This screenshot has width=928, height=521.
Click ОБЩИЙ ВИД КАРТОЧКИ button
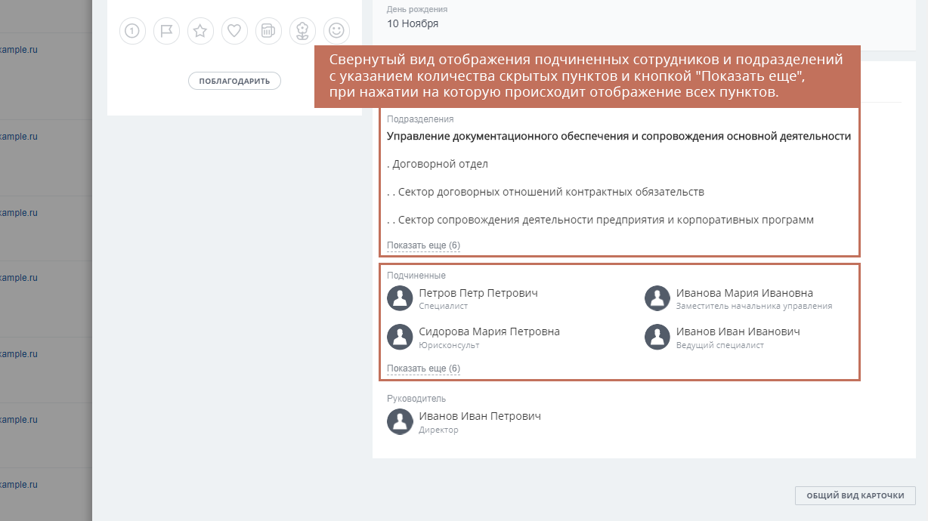(x=855, y=495)
